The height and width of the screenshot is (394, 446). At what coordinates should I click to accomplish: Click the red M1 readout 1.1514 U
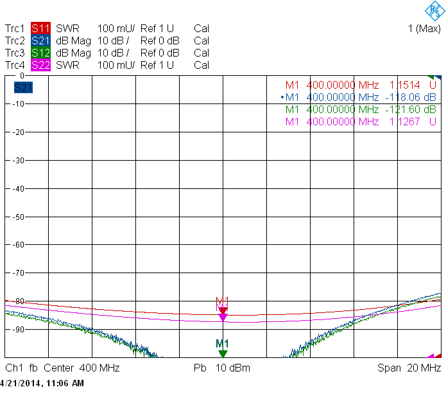tap(361, 85)
